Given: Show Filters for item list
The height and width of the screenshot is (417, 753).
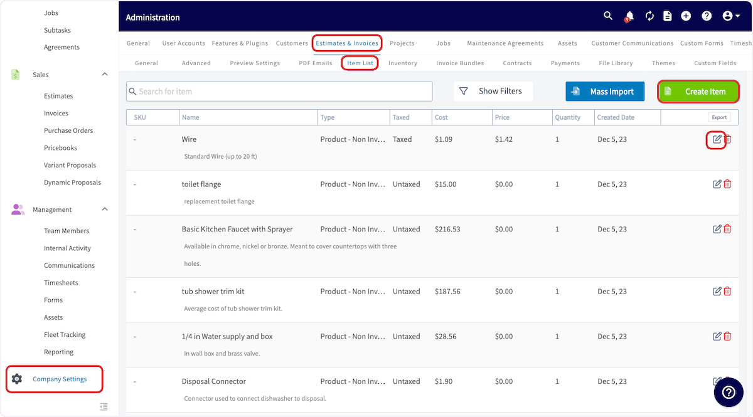Looking at the screenshot, I should click(x=493, y=92).
